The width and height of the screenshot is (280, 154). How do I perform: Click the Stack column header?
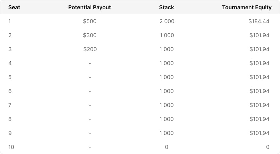(166, 7)
